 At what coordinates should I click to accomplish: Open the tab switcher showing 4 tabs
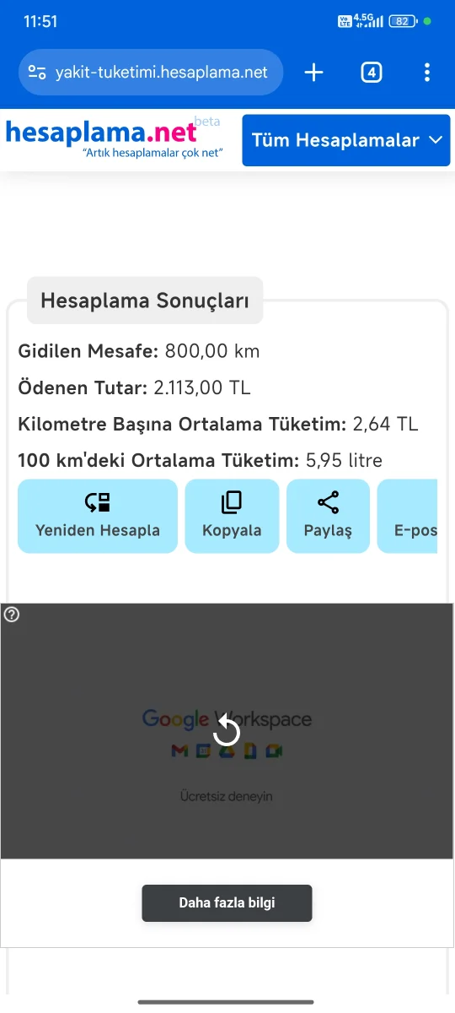pyautogui.click(x=372, y=73)
